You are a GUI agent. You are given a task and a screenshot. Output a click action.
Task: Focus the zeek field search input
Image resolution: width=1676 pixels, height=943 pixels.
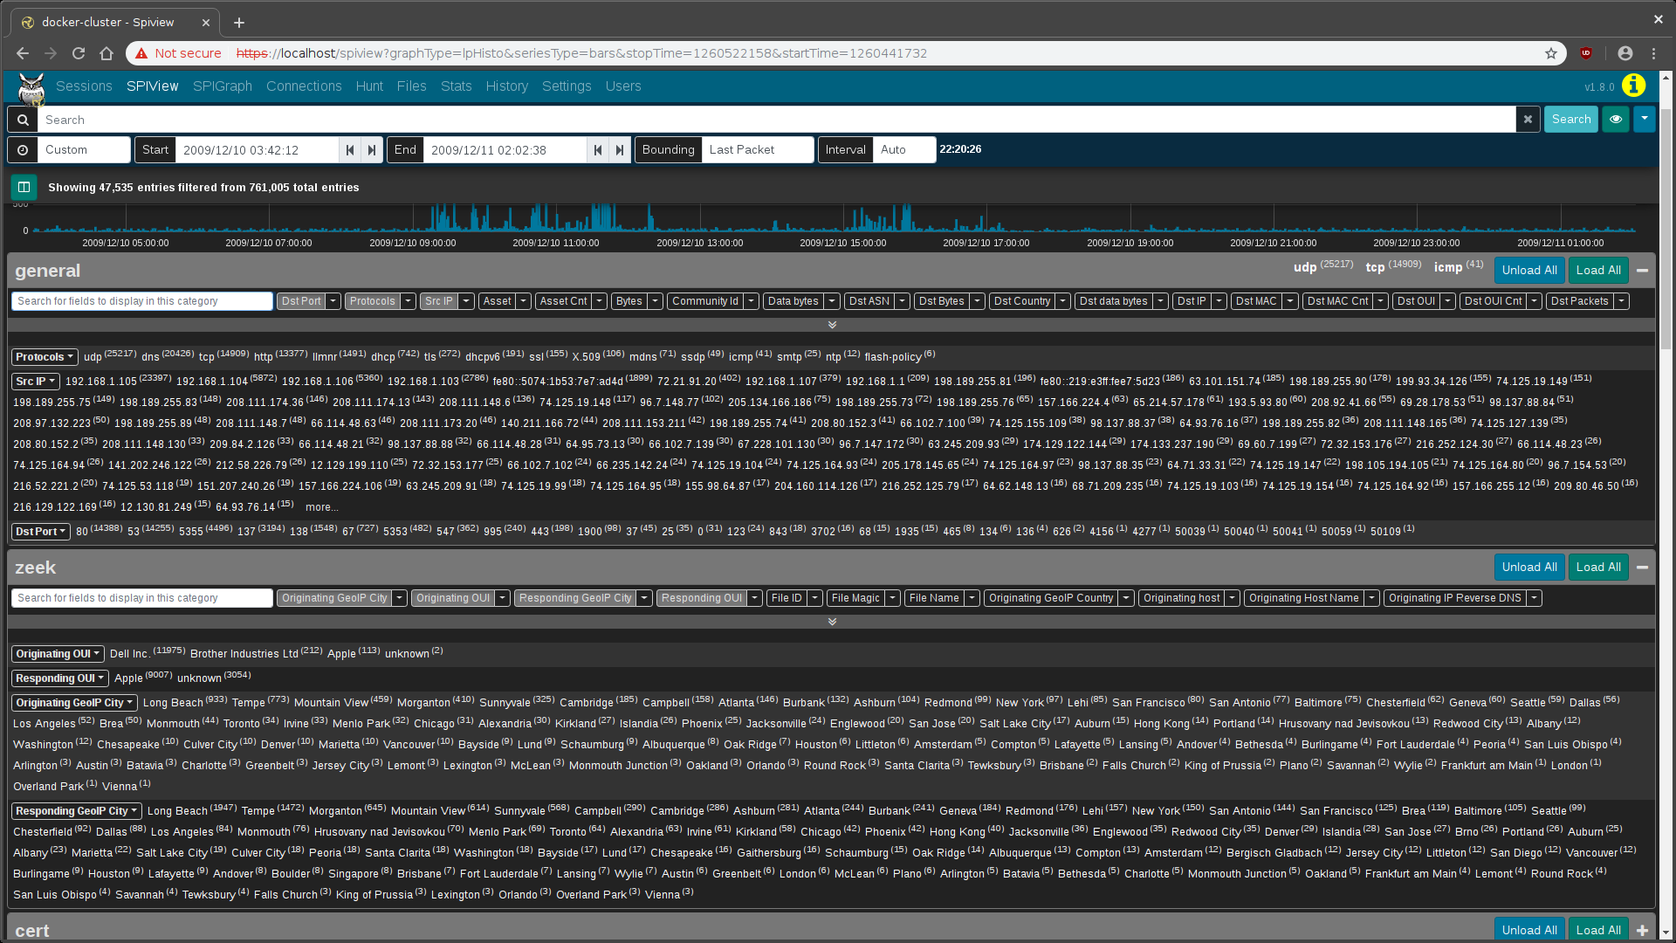[142, 598]
